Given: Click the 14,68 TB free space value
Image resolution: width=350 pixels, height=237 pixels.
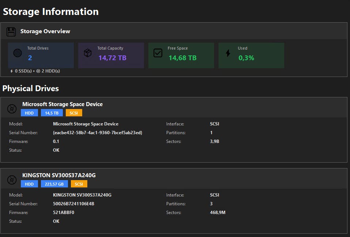Looking at the screenshot, I should coord(182,58).
